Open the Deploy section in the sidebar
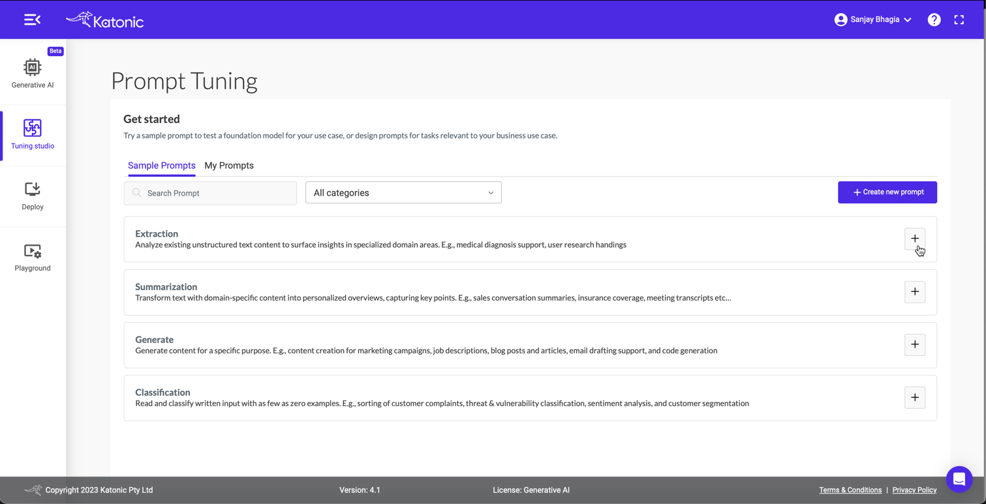The image size is (986, 504). coord(33,196)
